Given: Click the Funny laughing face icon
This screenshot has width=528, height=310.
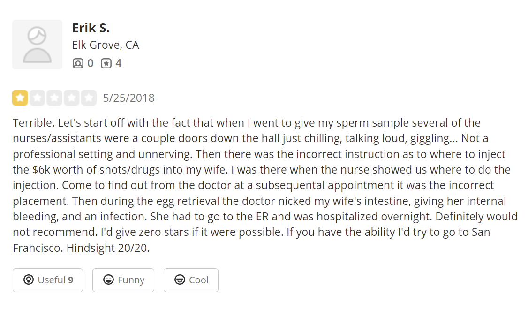Looking at the screenshot, I should [x=109, y=280].
